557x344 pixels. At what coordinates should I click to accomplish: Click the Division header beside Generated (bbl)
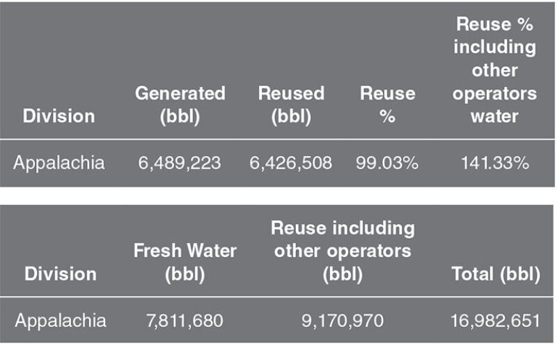point(58,116)
